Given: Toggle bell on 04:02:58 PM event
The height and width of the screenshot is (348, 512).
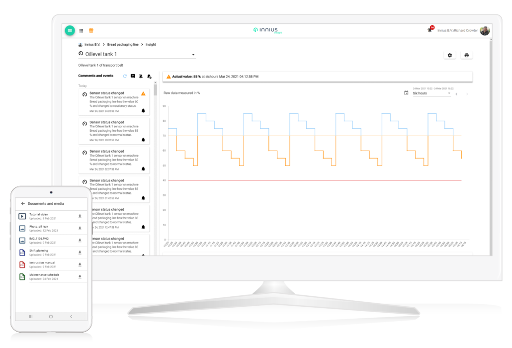Looking at the screenshot, I should [x=143, y=111].
